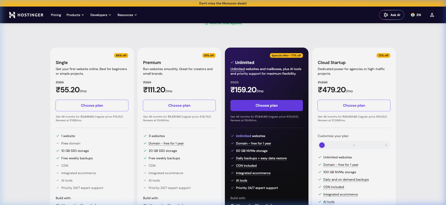Click 'Unlimited websites' feature in Unlimited plan

(x=251, y=136)
